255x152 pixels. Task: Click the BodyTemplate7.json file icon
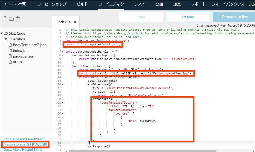tap(10, 45)
